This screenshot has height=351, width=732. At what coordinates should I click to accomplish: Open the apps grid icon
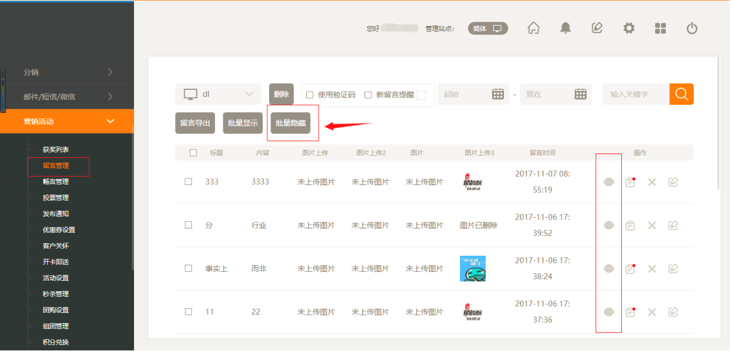tap(661, 28)
